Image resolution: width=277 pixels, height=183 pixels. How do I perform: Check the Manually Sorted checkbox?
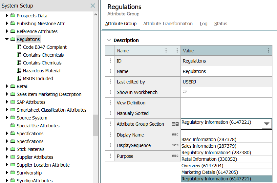[x=185, y=113]
